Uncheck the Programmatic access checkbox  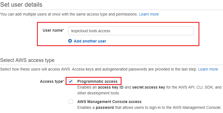(71, 81)
